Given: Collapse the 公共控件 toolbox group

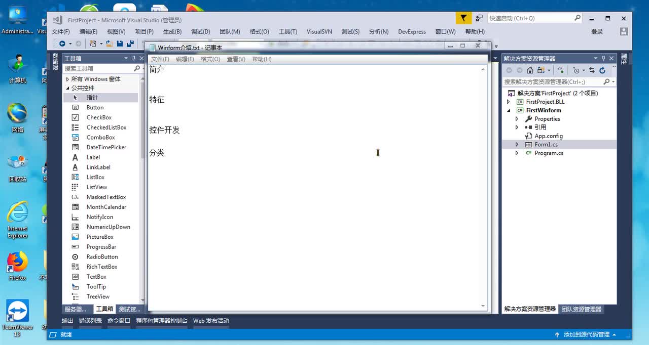Looking at the screenshot, I should pos(67,88).
